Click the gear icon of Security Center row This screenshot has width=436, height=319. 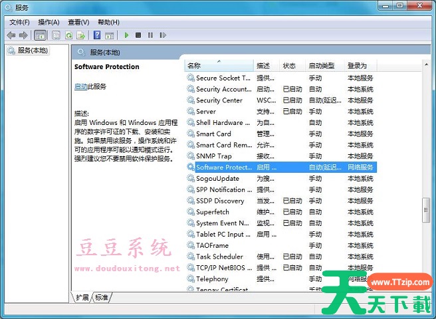[191, 100]
